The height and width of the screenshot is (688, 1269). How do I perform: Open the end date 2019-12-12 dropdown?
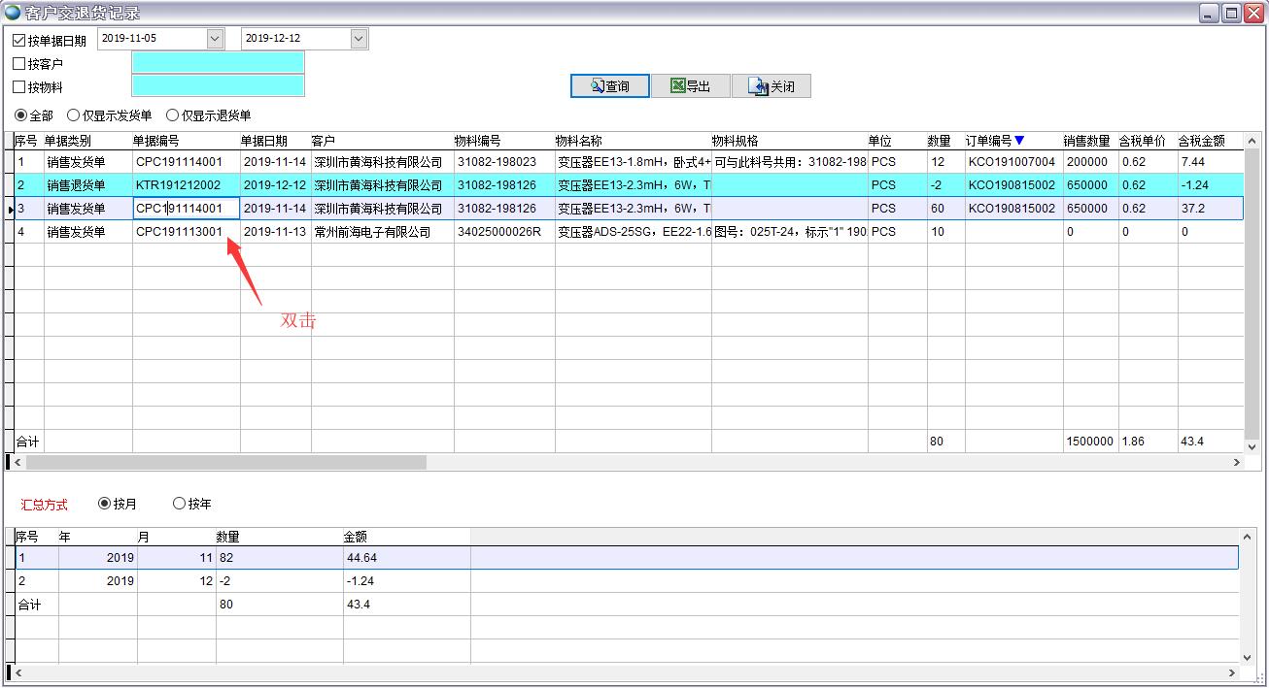pos(359,39)
